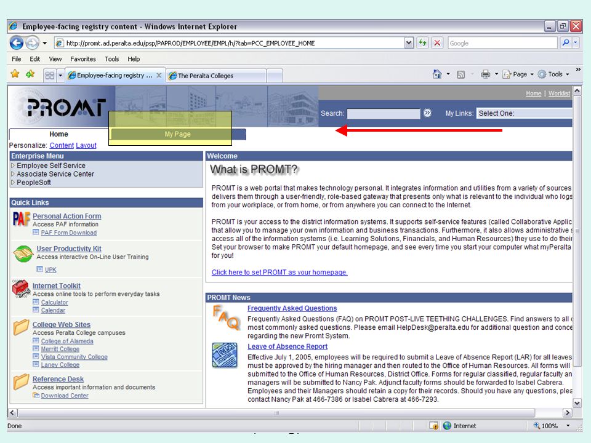Click the Google search box
This screenshot has height=443, width=591.
pyautogui.click(x=502, y=43)
